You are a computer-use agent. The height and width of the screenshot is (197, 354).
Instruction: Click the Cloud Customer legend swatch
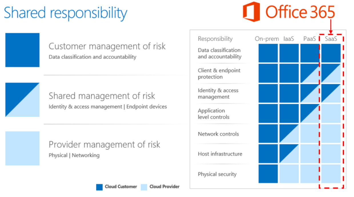[99, 187]
